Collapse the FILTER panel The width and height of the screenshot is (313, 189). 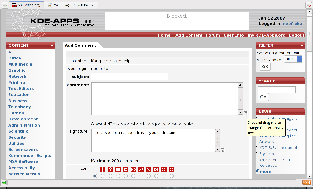pyautogui.click(x=302, y=45)
